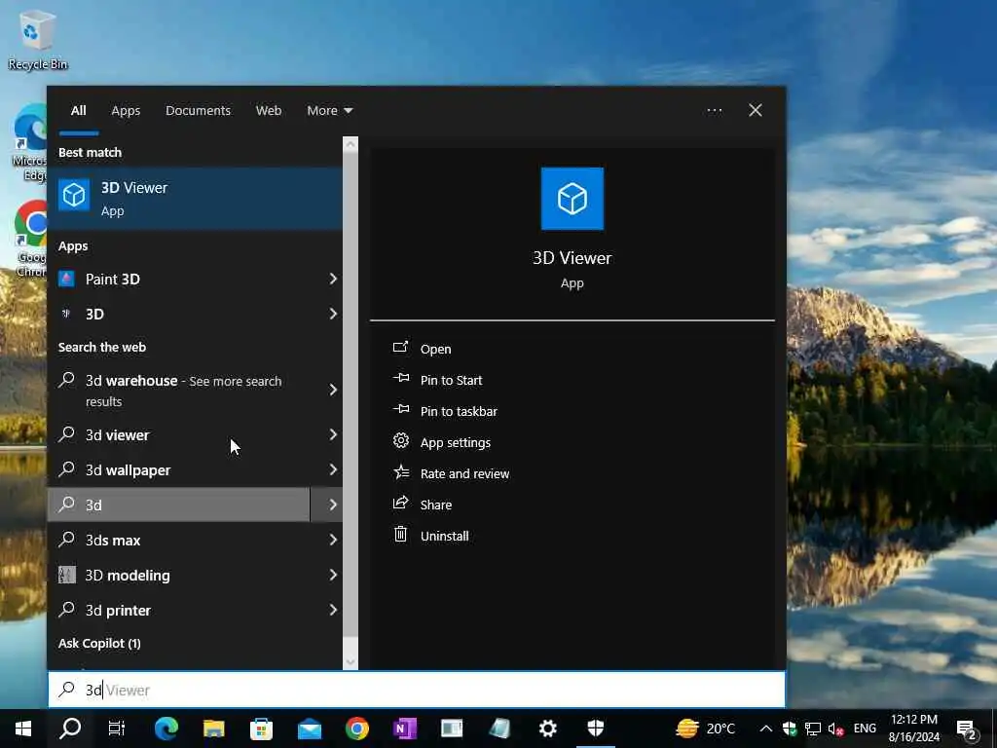Select the highlighted 3d web suggestion
Viewport: 997px width, 748px height.
(179, 505)
